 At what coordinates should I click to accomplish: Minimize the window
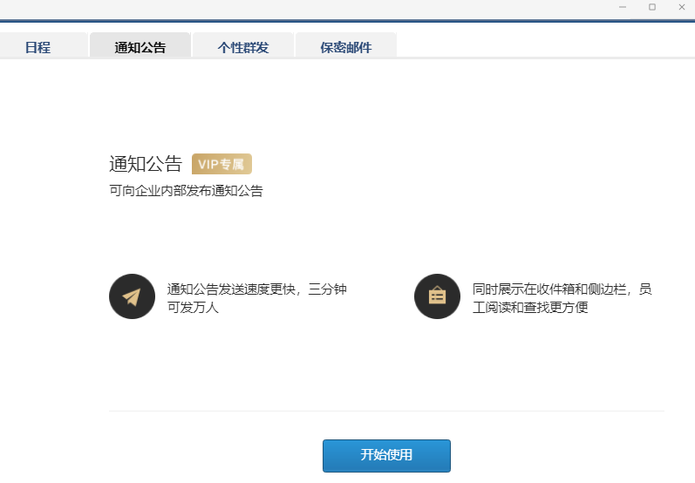coord(623,7)
